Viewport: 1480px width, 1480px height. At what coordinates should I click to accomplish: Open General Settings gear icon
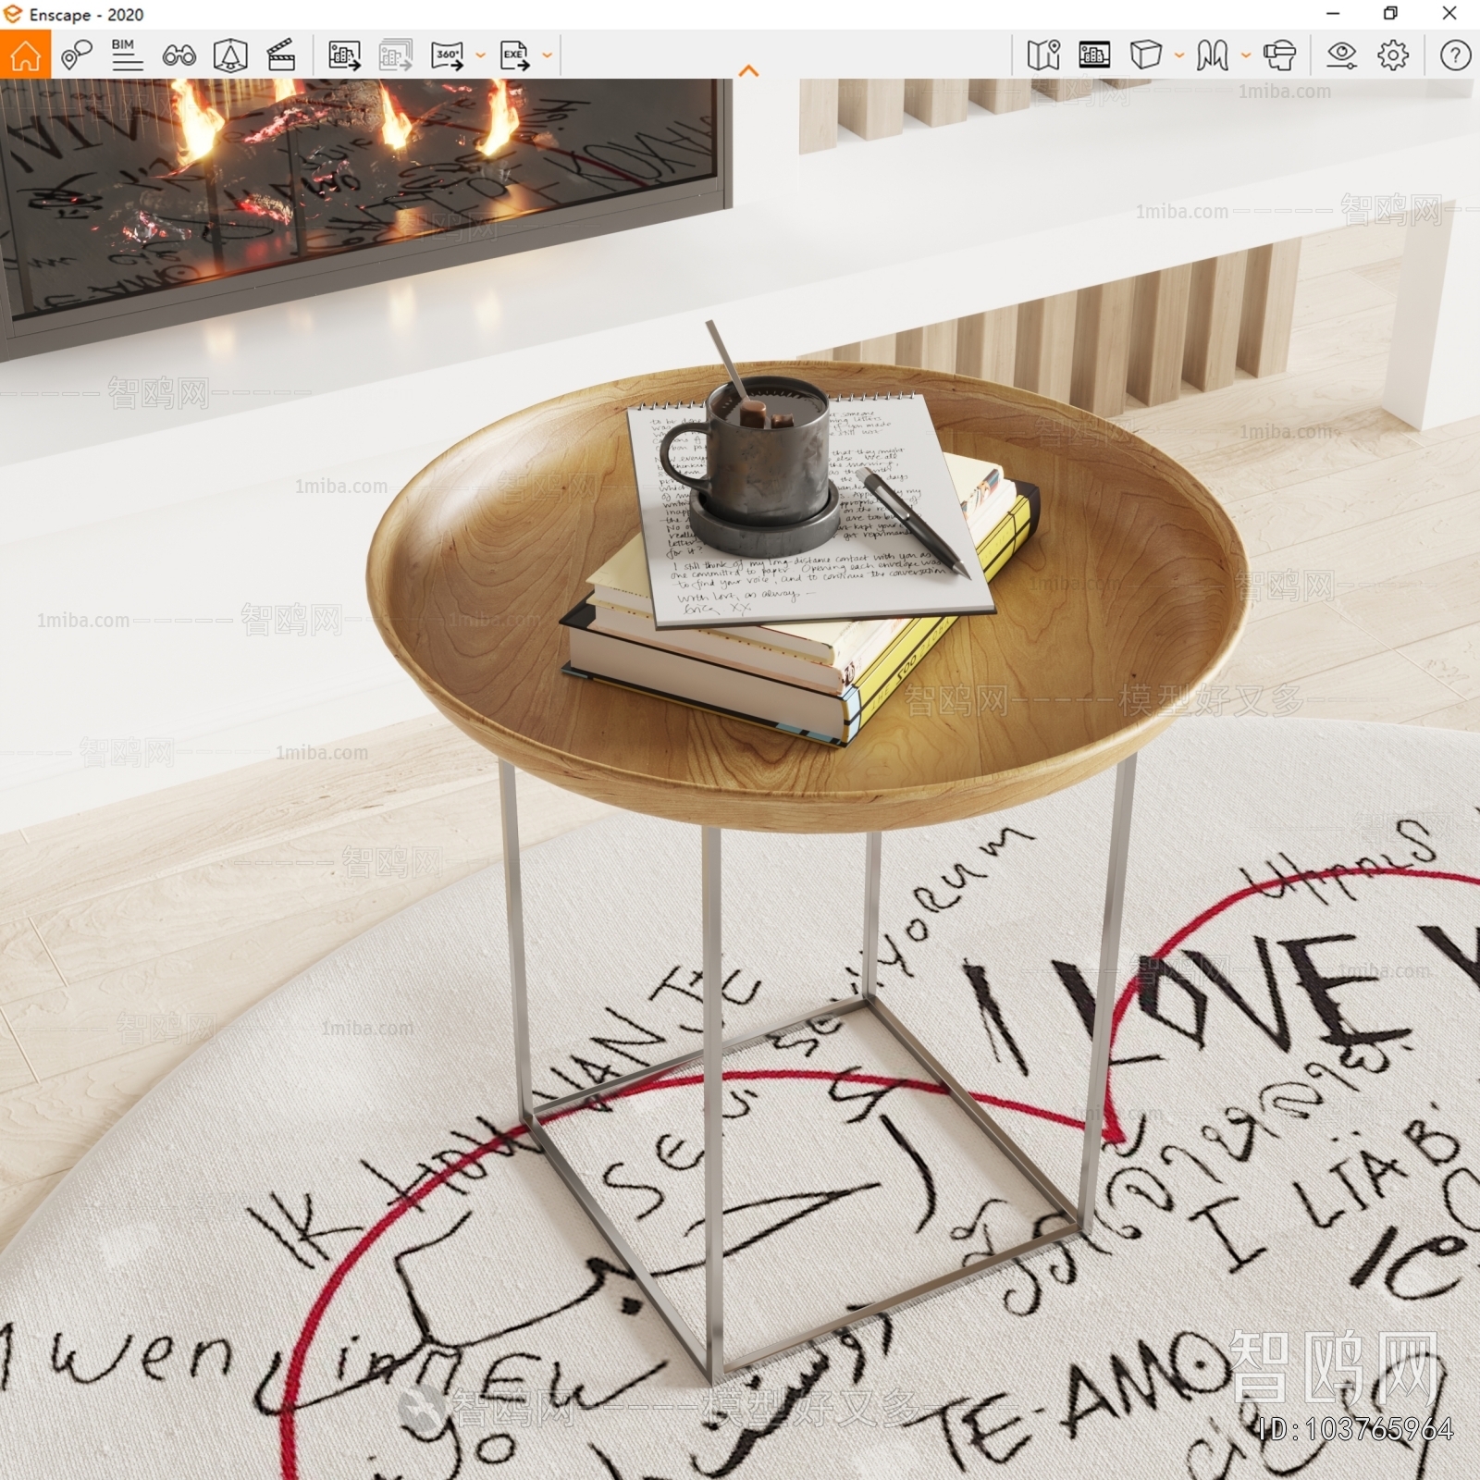point(1393,55)
